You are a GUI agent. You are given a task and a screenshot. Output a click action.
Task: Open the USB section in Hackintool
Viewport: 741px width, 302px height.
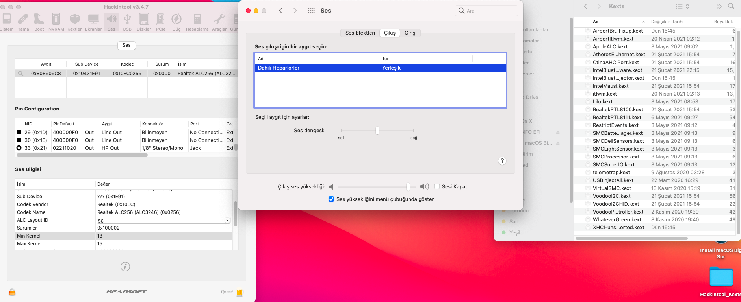click(127, 22)
